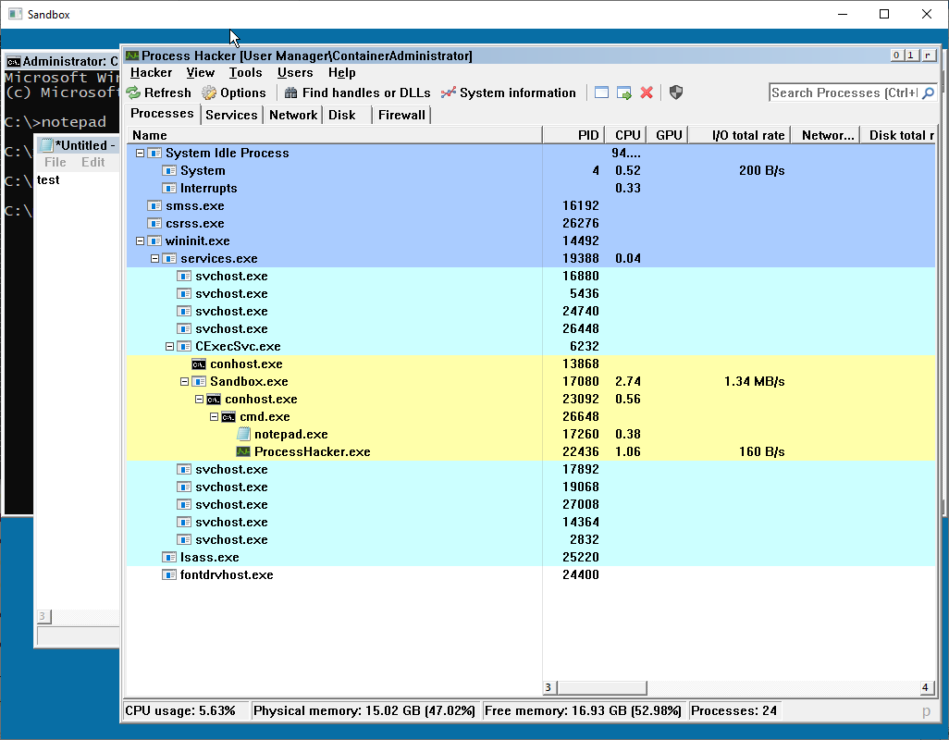Screen dimensions: 949x740
Task: Click the cmd.exe process icon
Action: 228,417
